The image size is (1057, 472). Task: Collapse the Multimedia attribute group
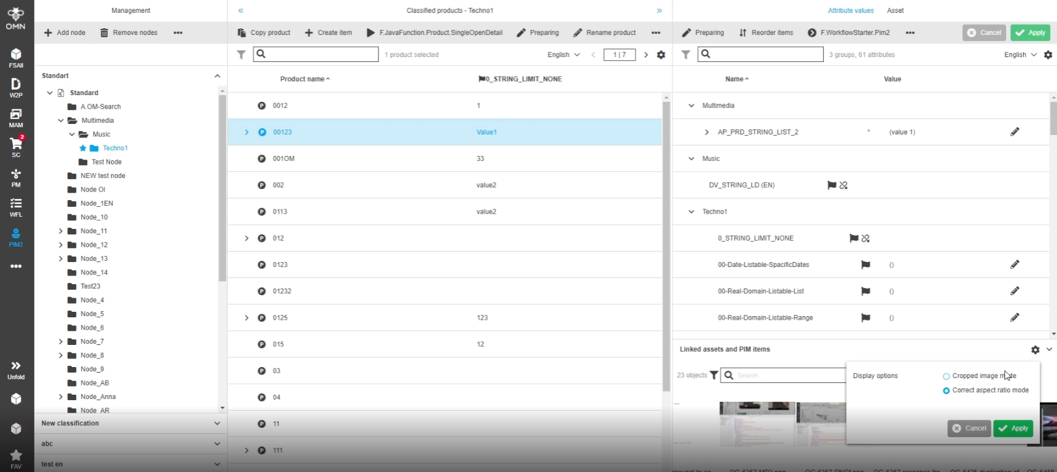tap(692, 106)
